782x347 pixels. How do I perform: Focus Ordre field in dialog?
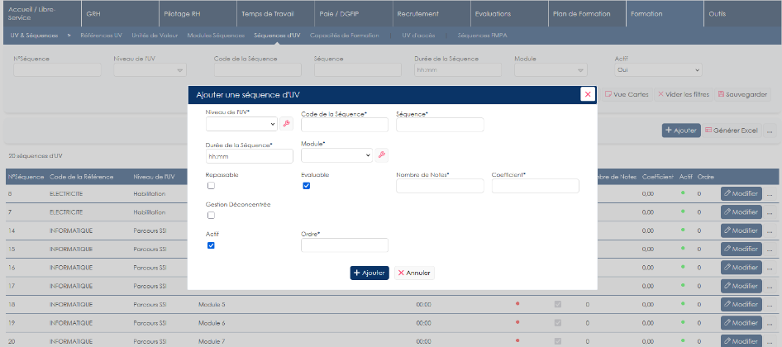pyautogui.click(x=345, y=245)
